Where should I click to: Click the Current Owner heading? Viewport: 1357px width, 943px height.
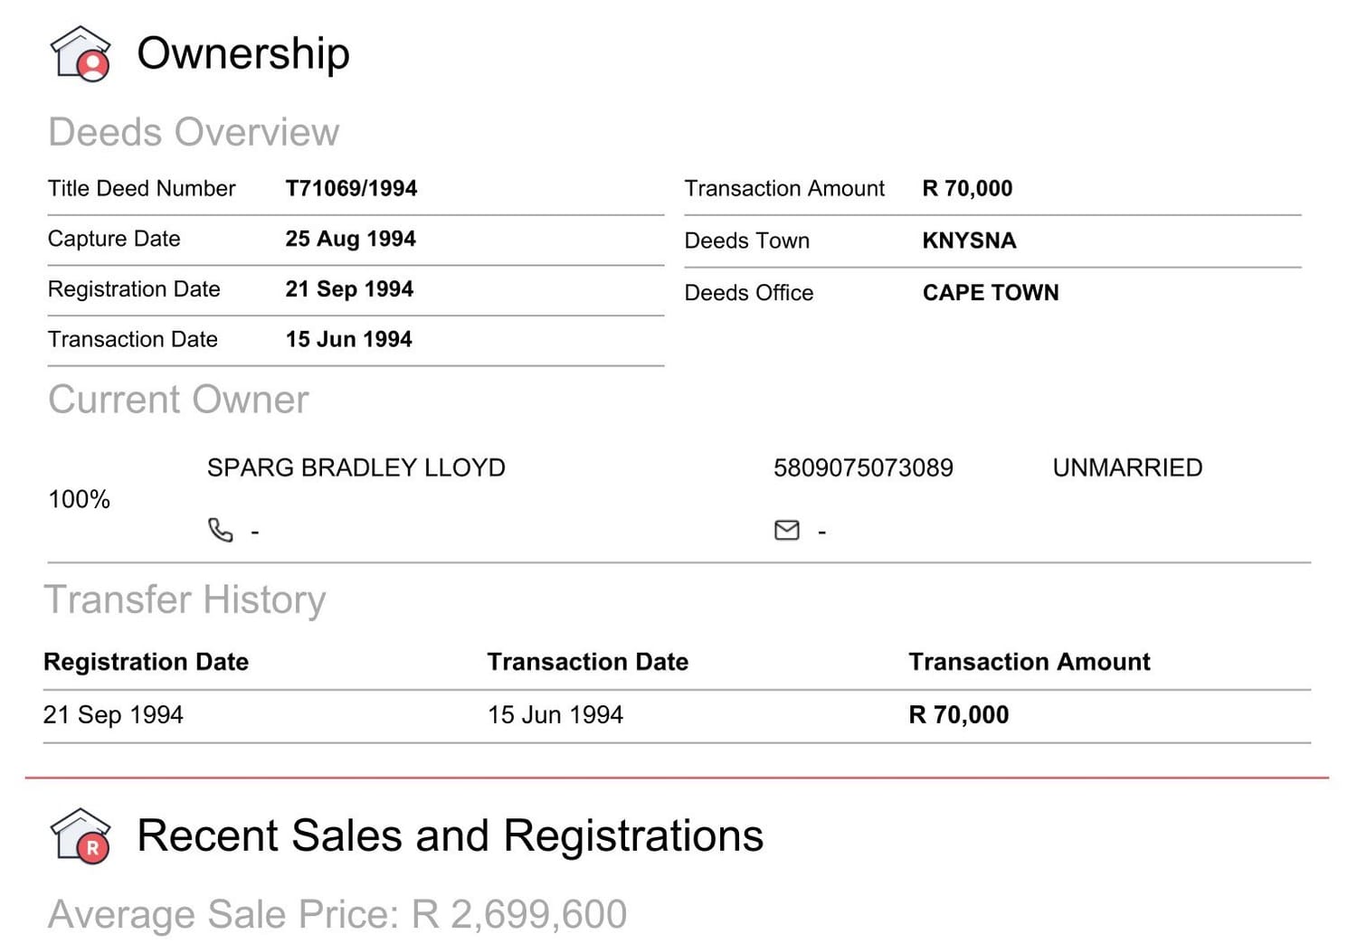coord(178,400)
